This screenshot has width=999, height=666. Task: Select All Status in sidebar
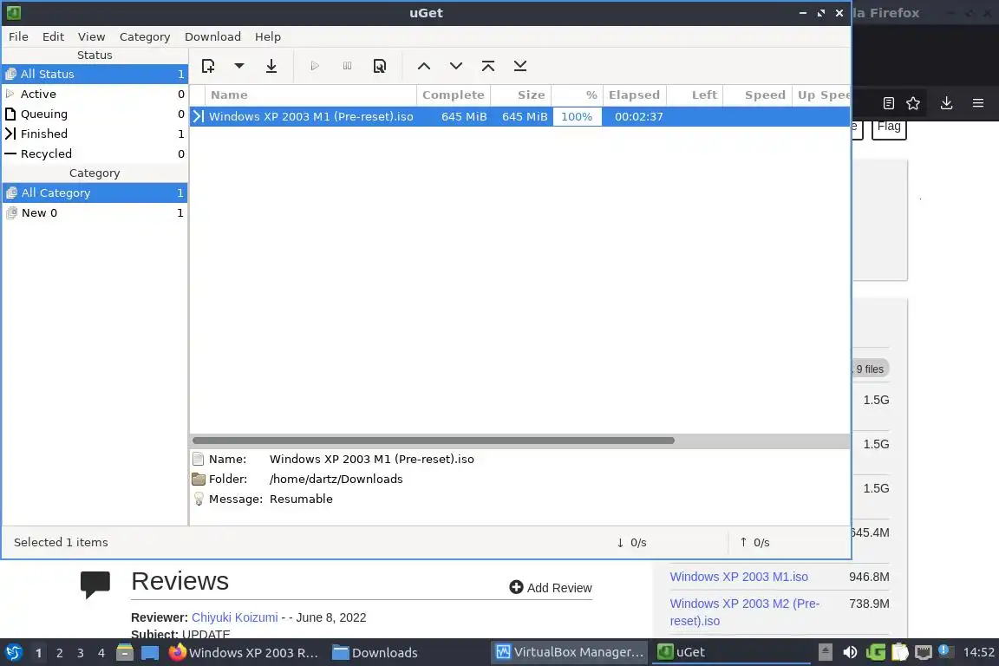click(95, 74)
